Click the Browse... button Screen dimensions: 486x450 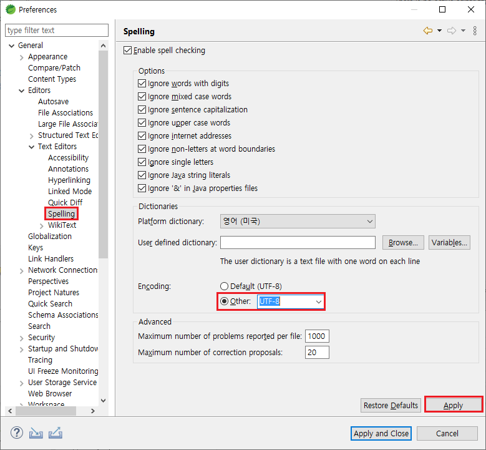[403, 243]
